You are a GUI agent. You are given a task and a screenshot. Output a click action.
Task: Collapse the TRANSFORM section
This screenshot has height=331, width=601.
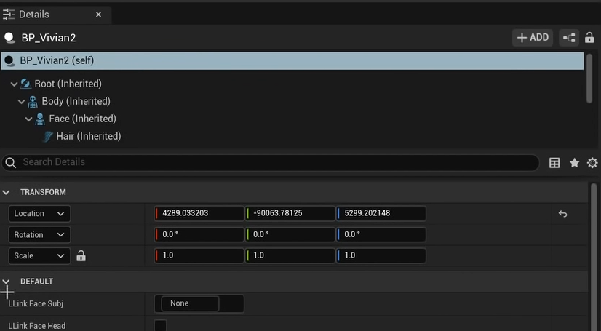tap(6, 192)
